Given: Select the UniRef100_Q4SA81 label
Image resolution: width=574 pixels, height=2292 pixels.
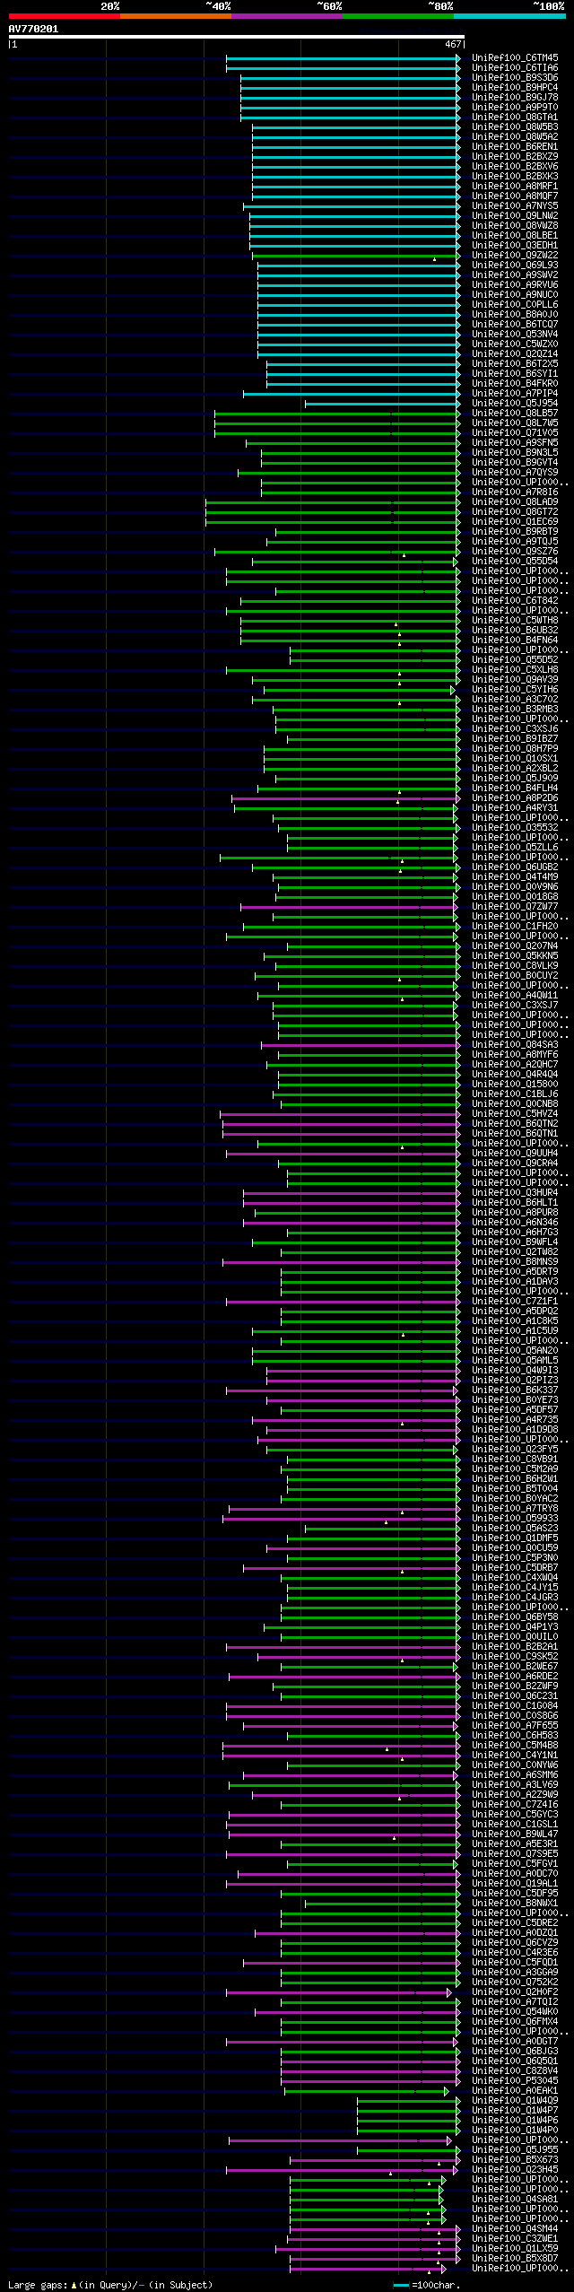Looking at the screenshot, I should (515, 2200).
